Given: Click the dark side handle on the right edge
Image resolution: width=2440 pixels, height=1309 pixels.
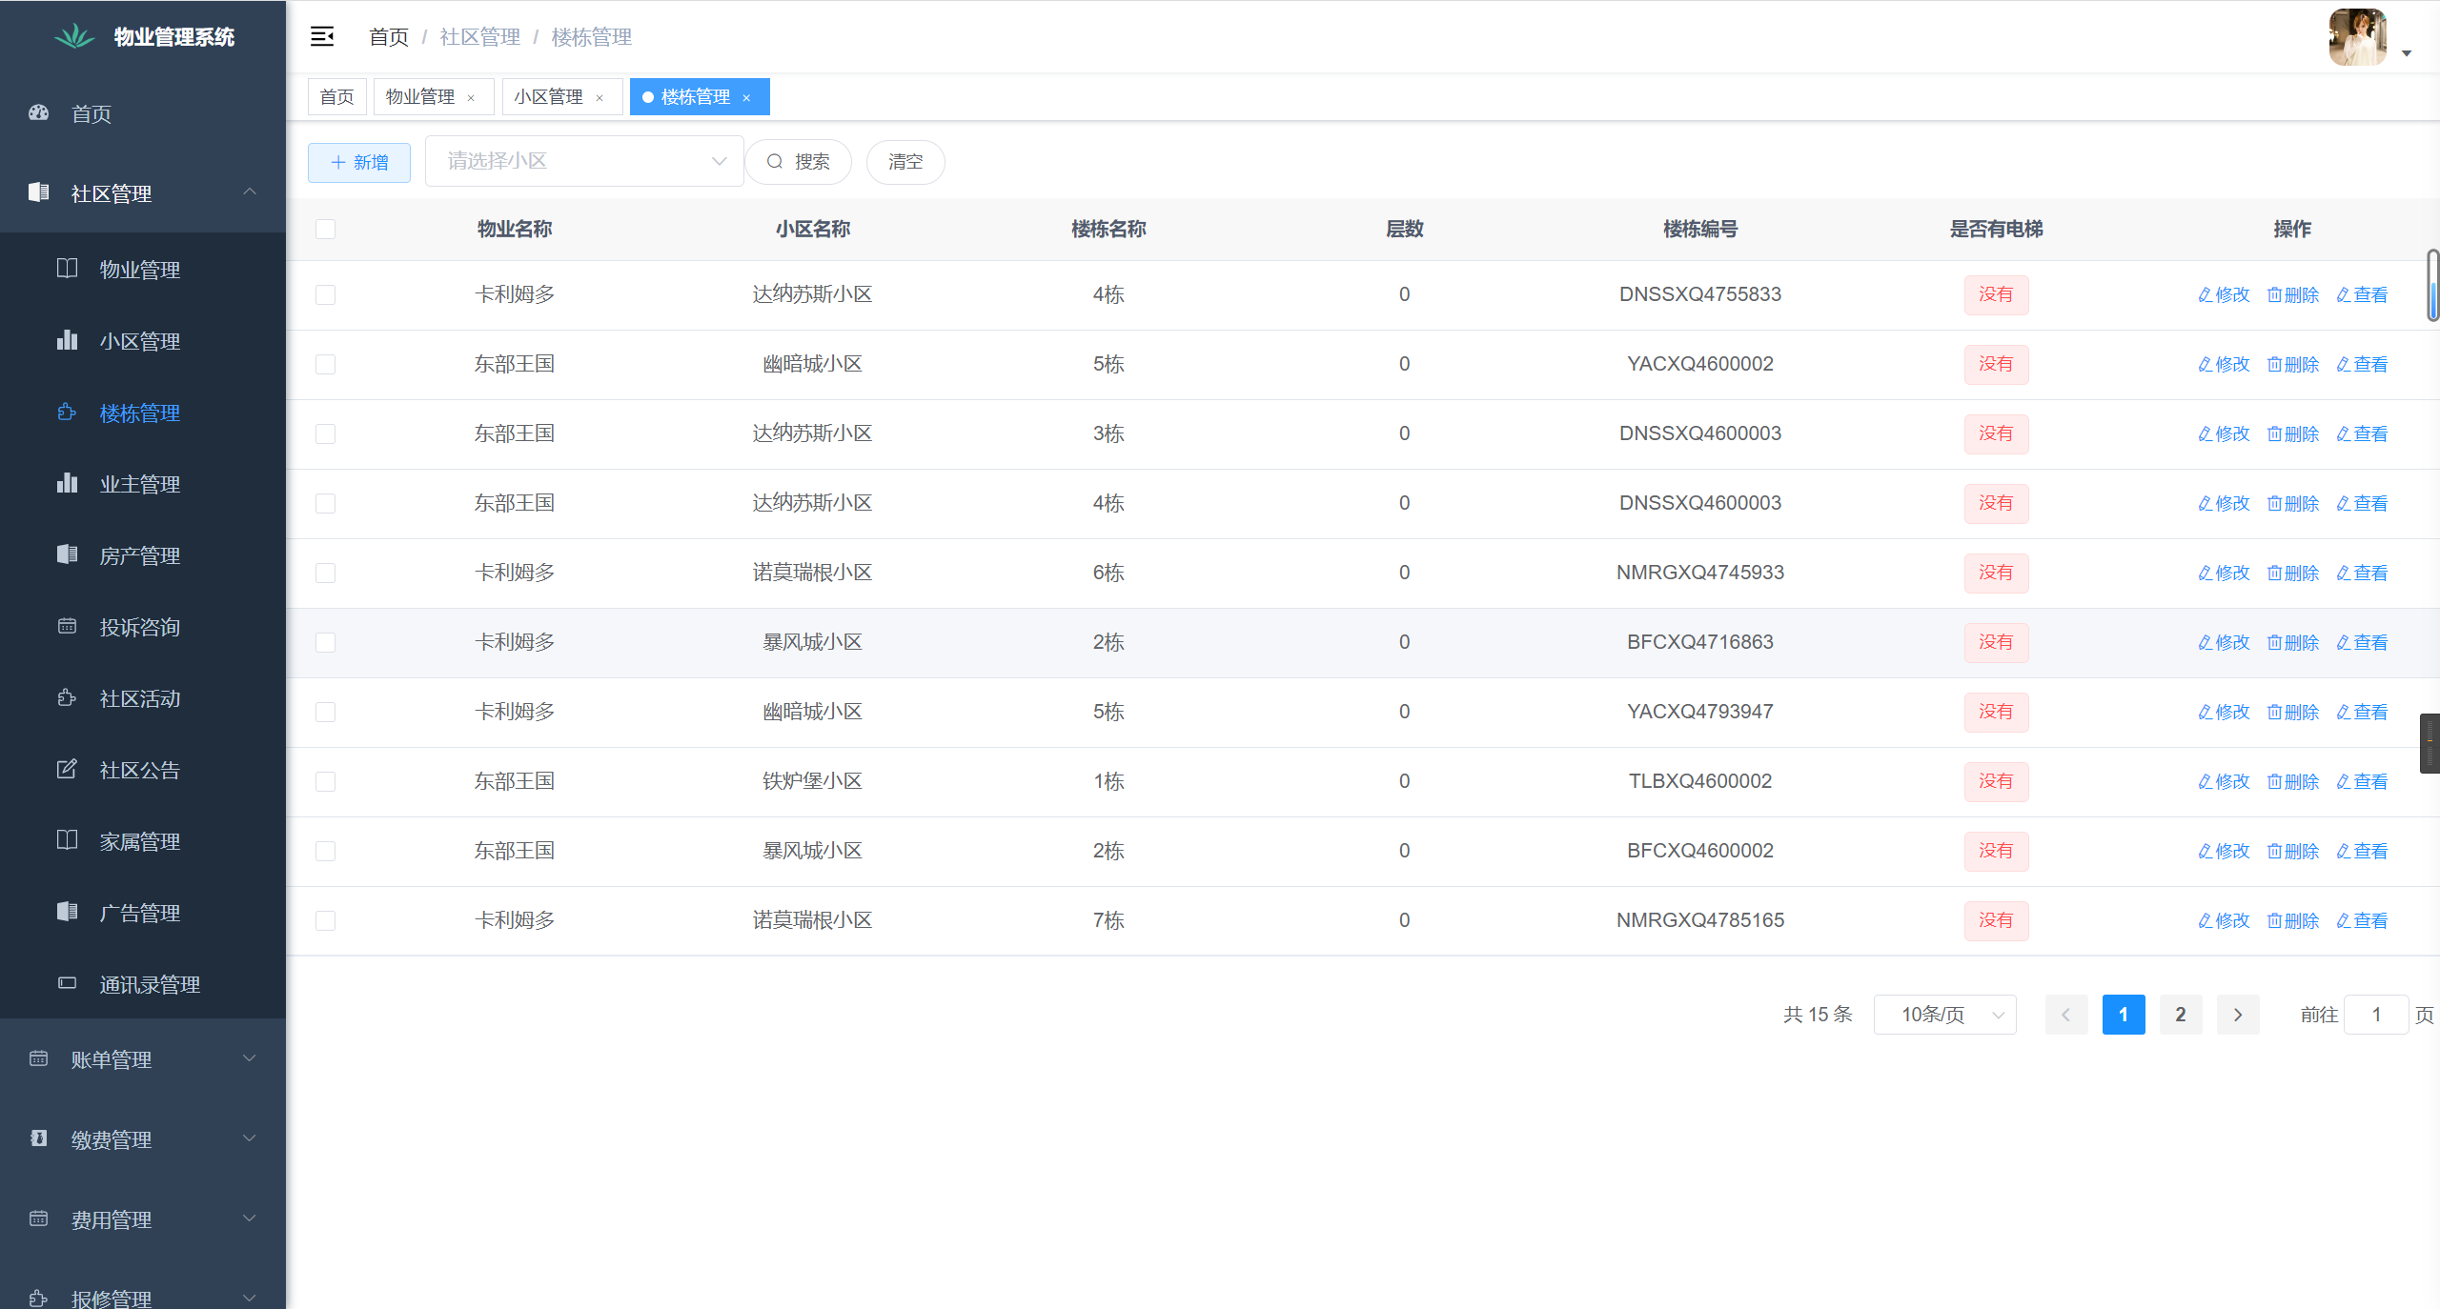Looking at the screenshot, I should [x=2430, y=743].
